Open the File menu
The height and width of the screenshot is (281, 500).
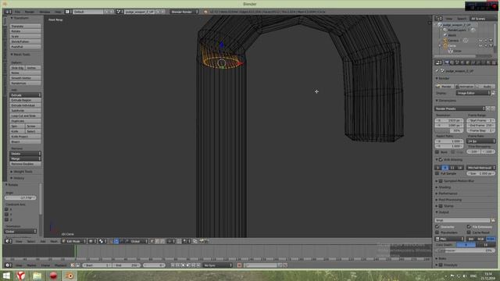coord(17,12)
